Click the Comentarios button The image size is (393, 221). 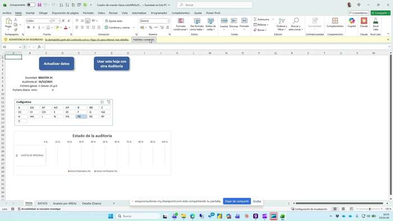(358, 13)
